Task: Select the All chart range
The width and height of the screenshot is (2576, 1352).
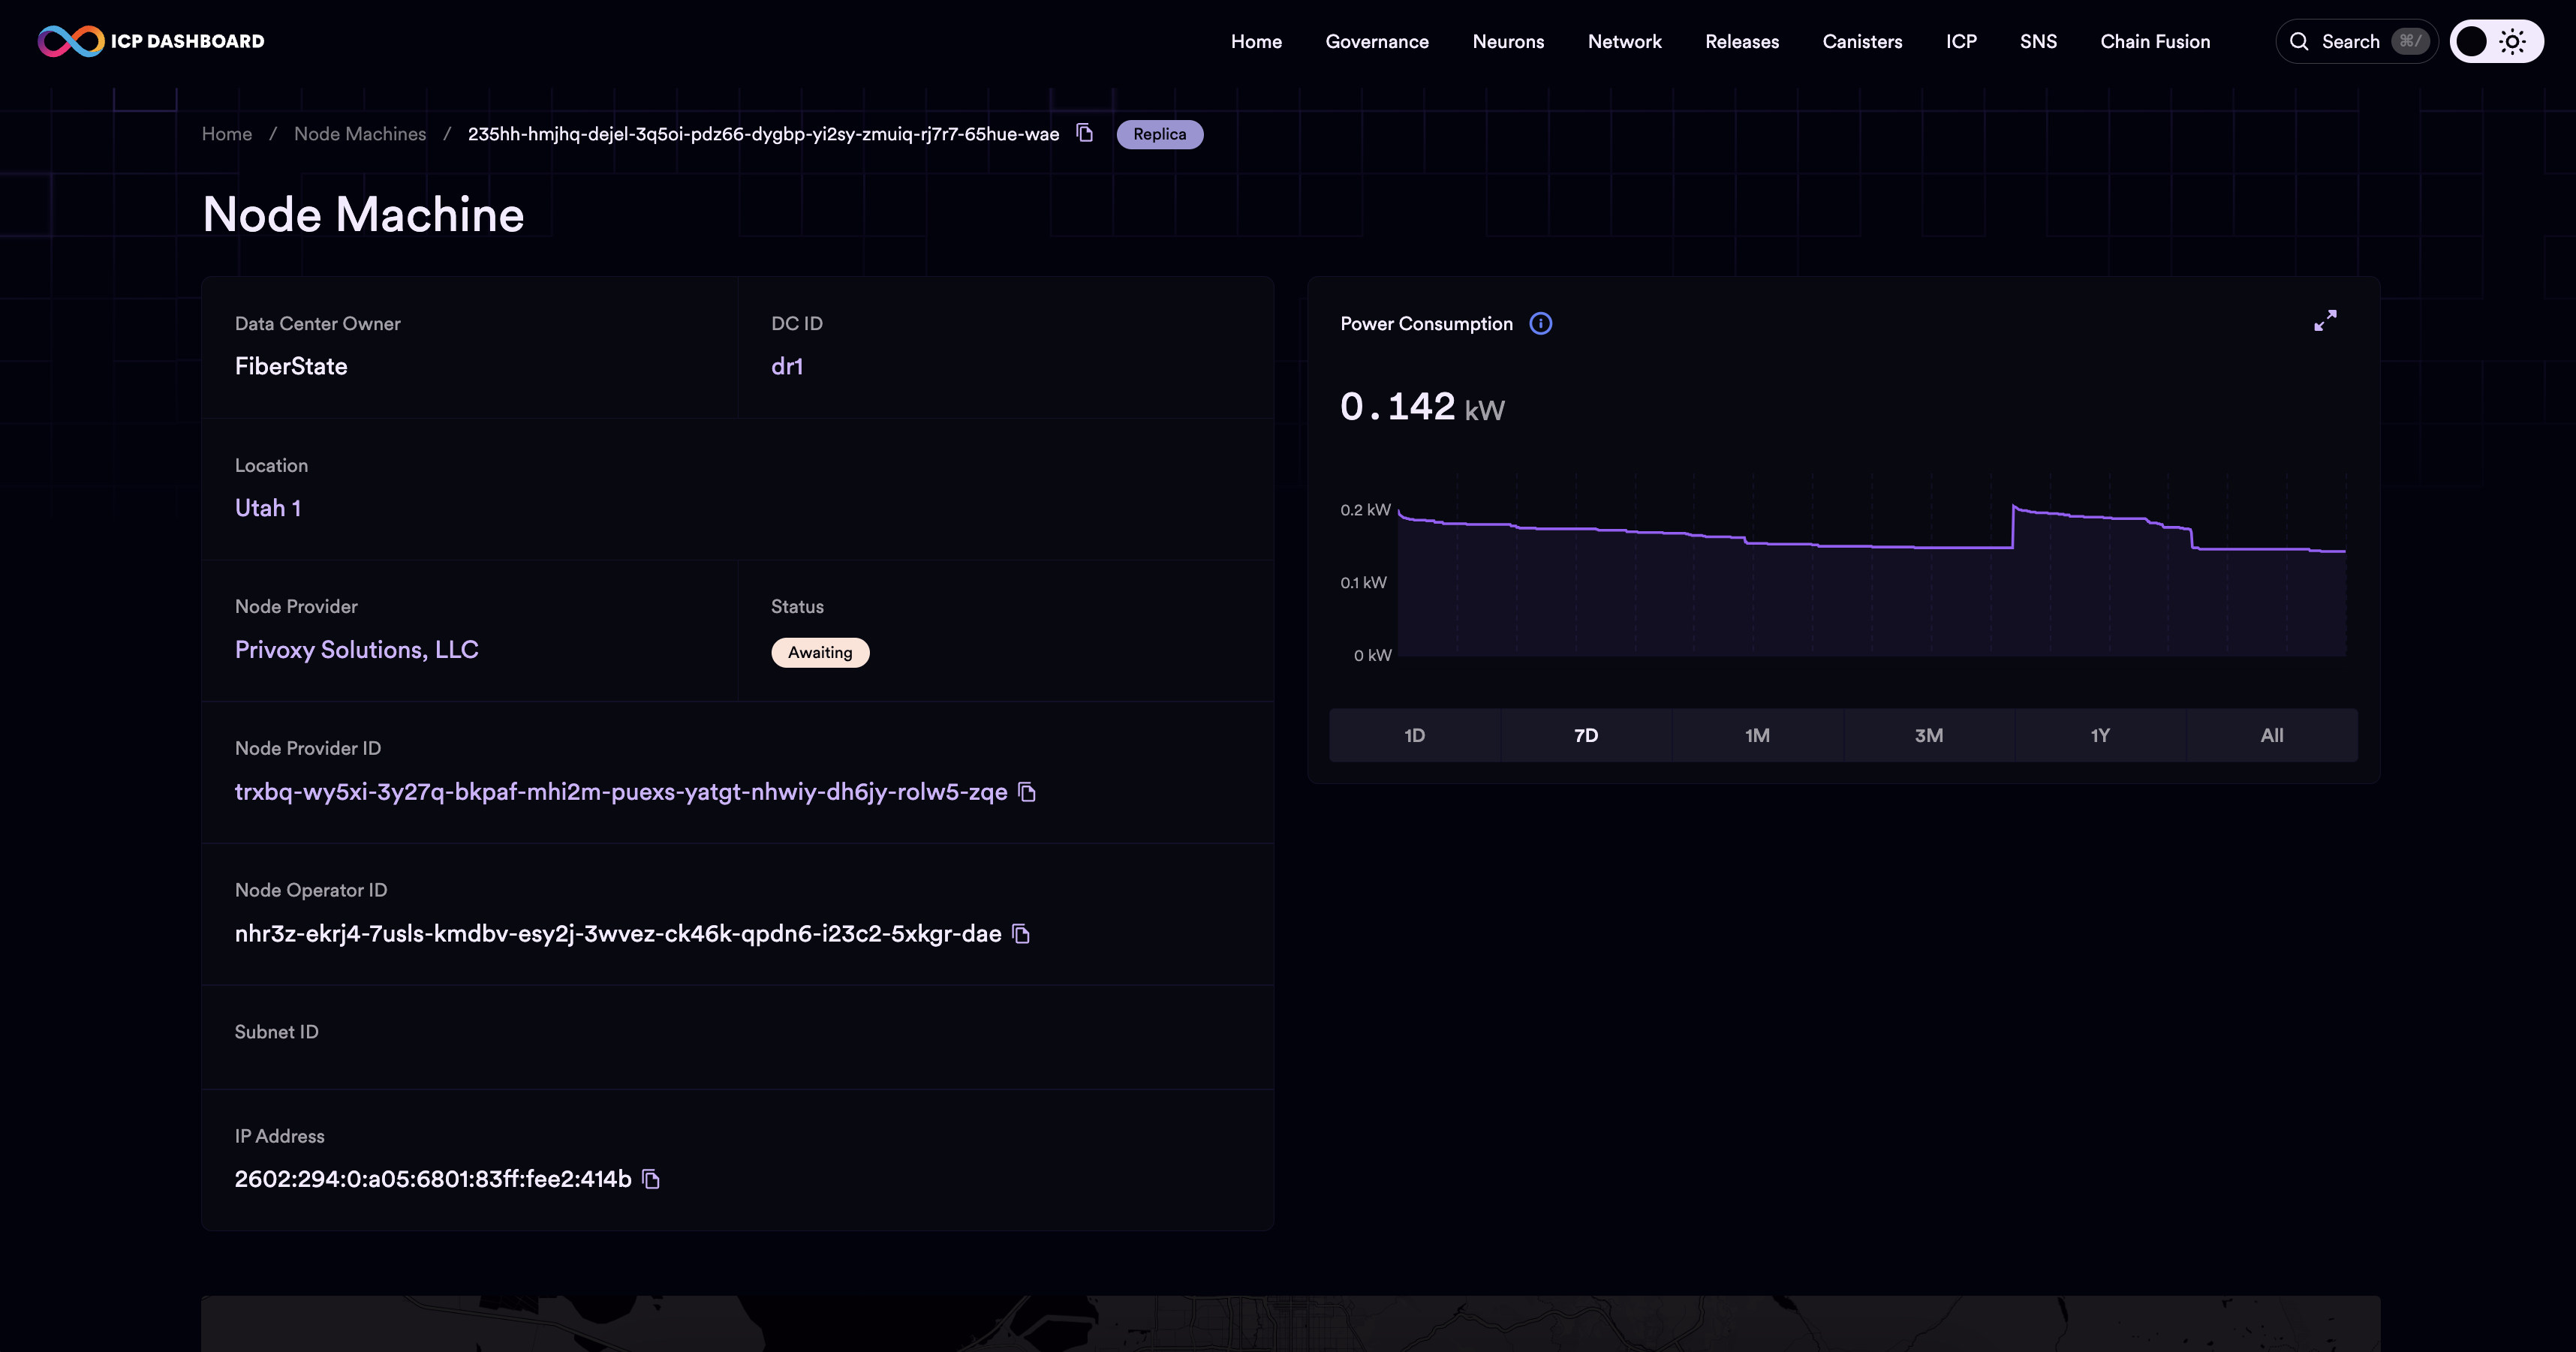Action: click(2272, 735)
